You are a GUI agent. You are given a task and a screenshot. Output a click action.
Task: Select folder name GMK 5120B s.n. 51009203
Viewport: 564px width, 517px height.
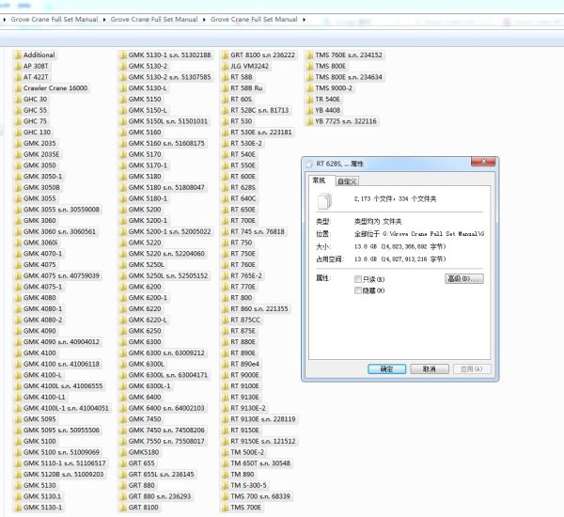click(64, 474)
